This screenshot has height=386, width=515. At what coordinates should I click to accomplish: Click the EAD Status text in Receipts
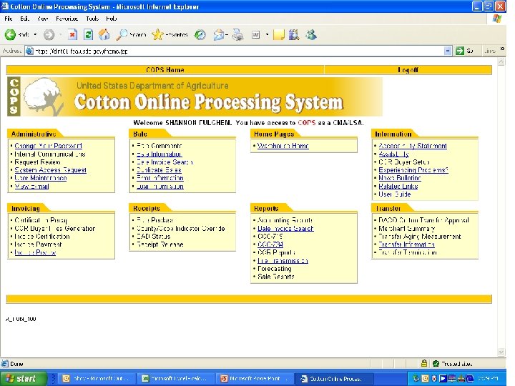(x=153, y=237)
